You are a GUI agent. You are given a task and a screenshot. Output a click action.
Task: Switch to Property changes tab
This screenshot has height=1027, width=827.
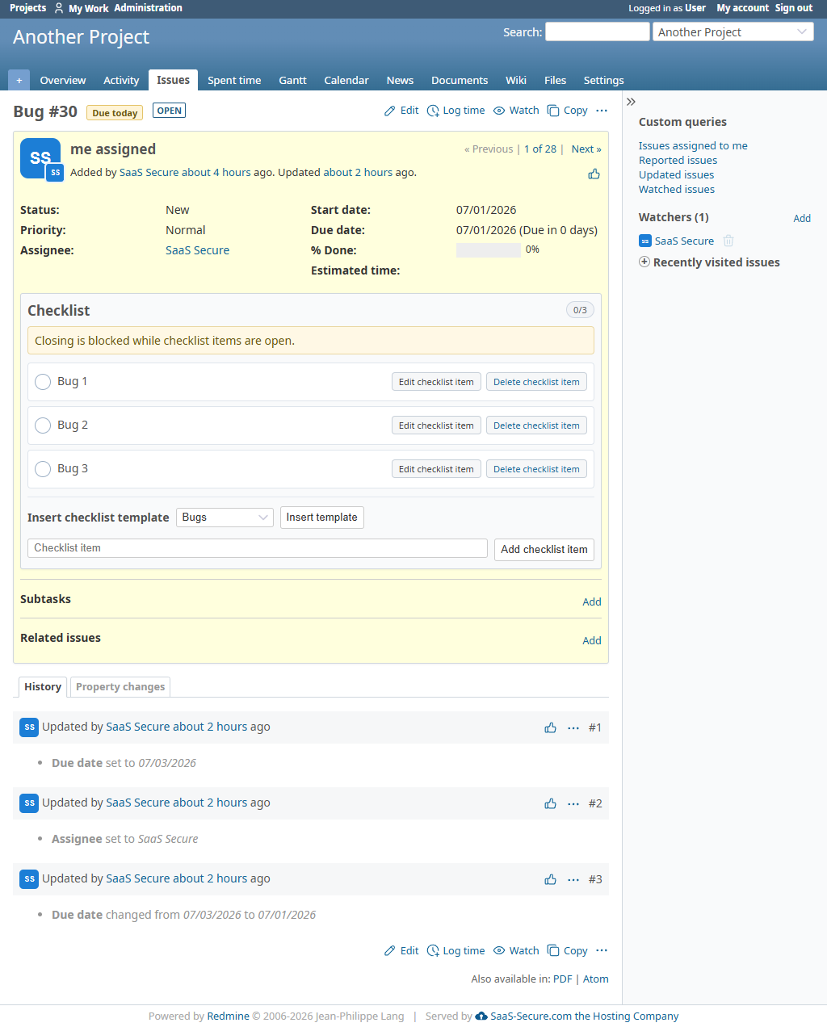[120, 687]
